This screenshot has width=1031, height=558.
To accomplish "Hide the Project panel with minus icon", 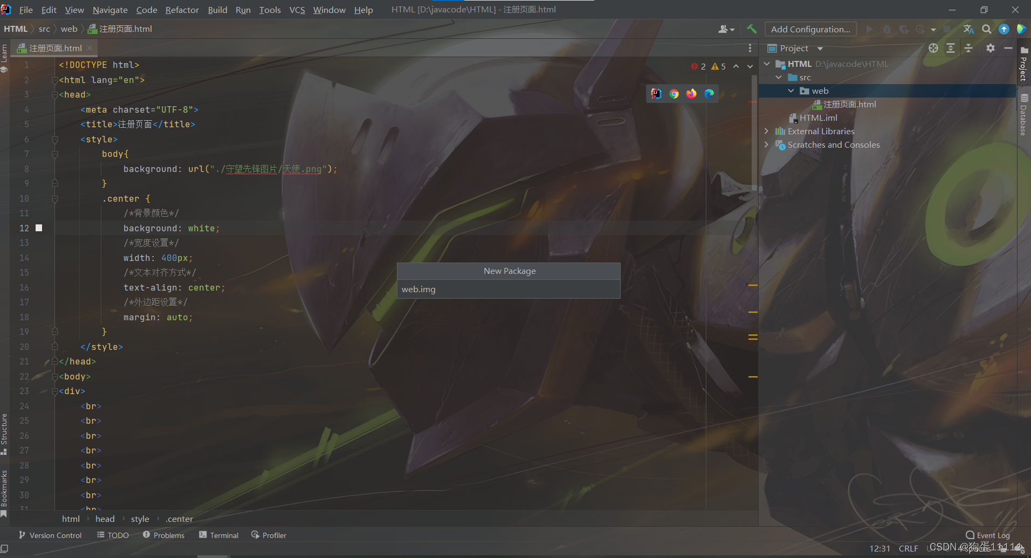I will [x=1008, y=48].
